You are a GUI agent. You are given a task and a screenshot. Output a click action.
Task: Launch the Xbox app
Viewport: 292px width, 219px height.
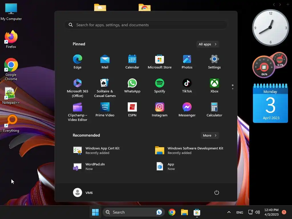[214, 86]
